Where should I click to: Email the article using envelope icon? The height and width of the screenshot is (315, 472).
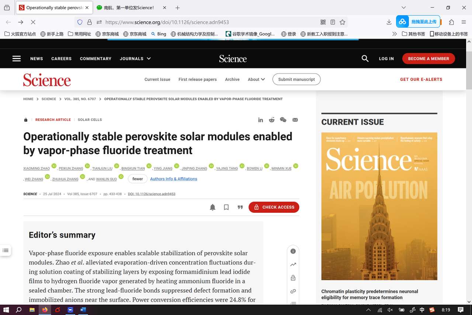pos(295,120)
